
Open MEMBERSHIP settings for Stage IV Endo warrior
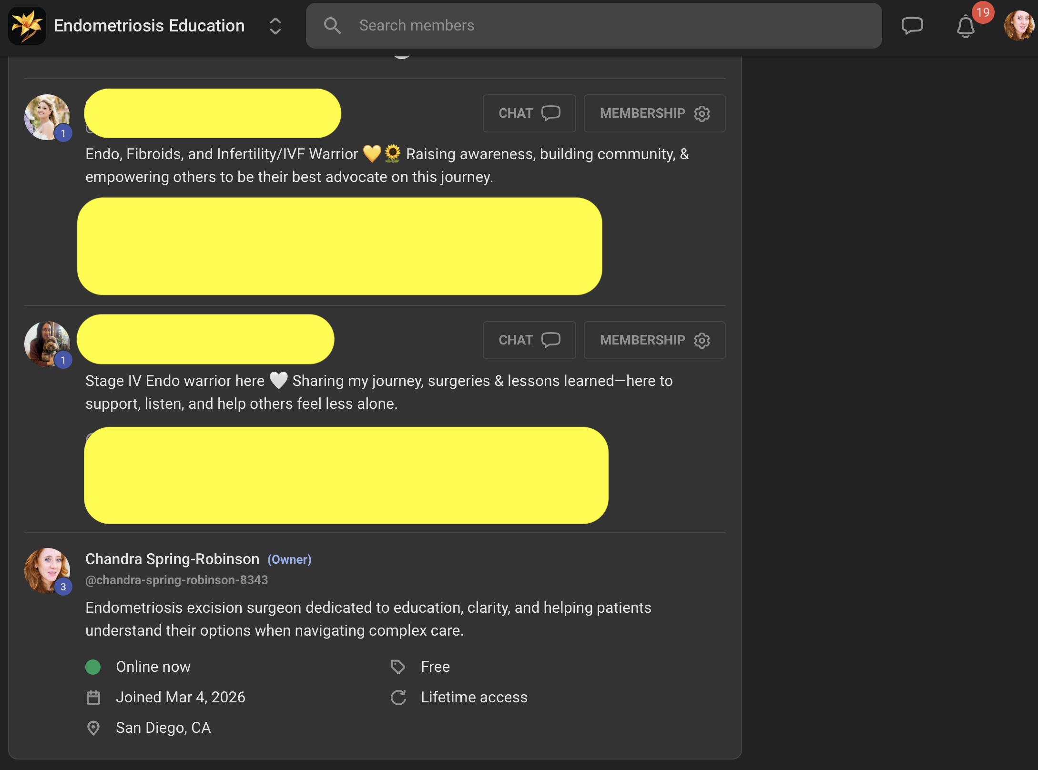(654, 340)
